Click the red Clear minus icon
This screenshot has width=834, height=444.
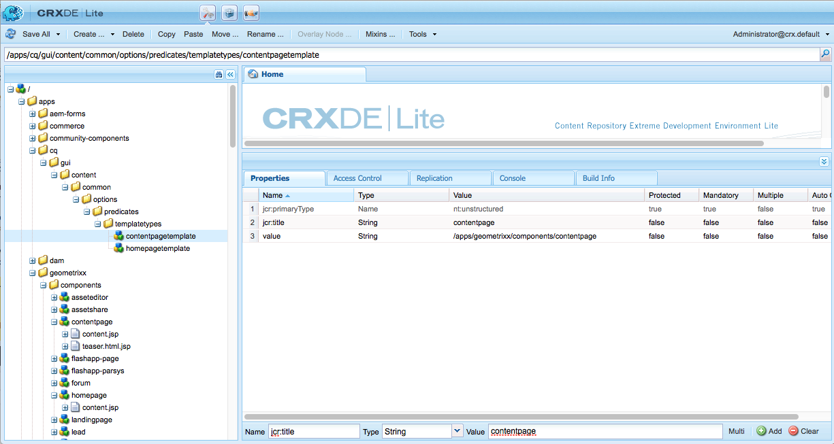793,431
